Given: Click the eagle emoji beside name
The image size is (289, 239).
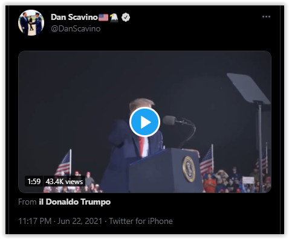Looking at the screenshot, I should pos(114,18).
